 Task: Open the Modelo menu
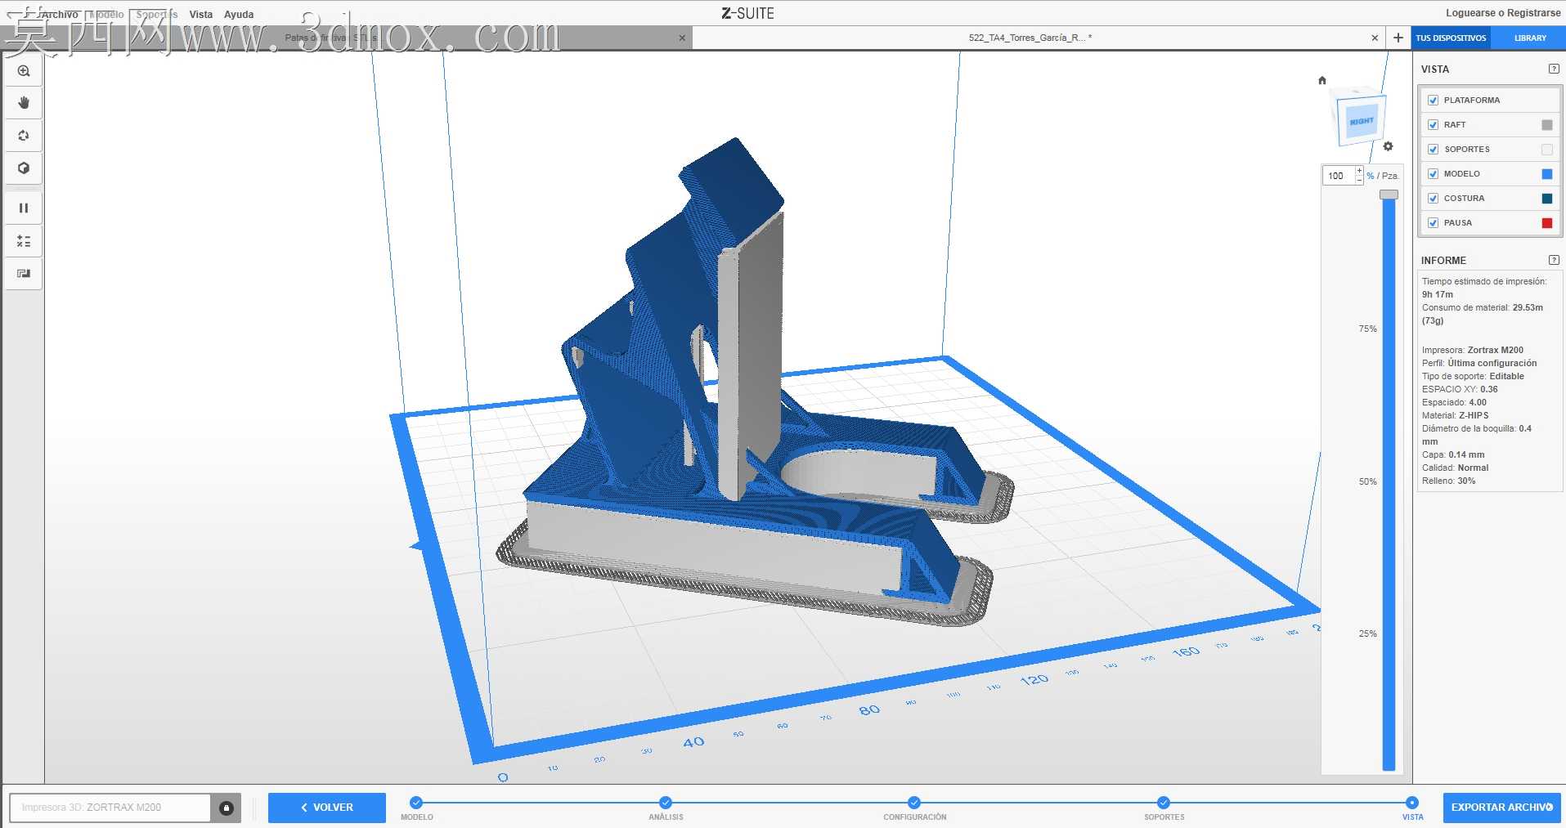(106, 15)
